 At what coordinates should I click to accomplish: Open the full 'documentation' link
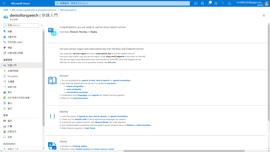pos(81,98)
